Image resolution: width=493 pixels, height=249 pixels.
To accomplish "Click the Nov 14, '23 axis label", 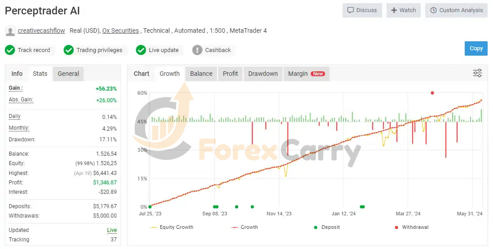I will [279, 214].
